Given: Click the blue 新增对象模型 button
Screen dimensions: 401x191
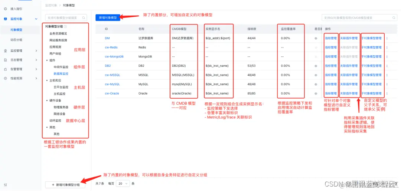Looking at the screenshot, I should pos(108,18).
